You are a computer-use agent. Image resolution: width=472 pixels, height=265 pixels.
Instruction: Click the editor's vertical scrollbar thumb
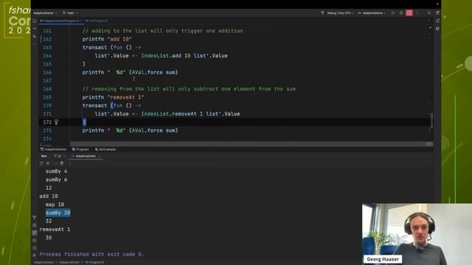pyautogui.click(x=431, y=120)
